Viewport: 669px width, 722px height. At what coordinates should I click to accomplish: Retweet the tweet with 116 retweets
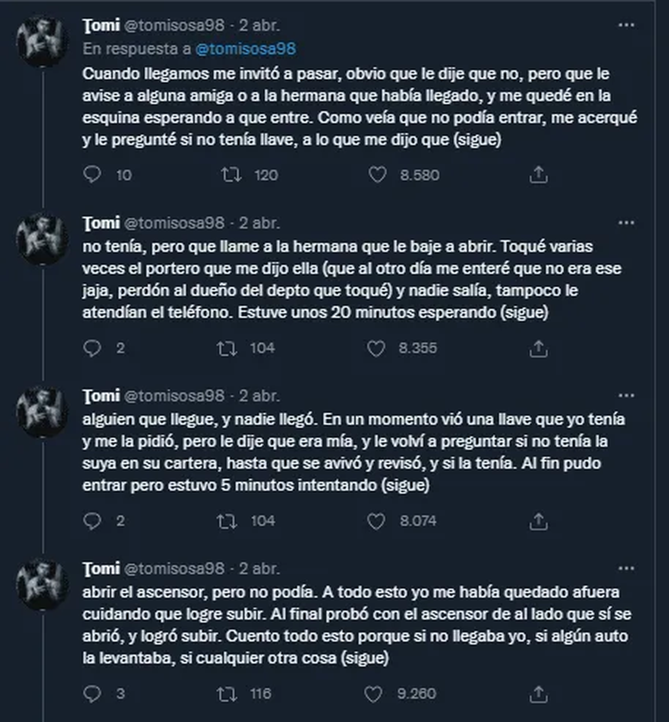coord(226,694)
